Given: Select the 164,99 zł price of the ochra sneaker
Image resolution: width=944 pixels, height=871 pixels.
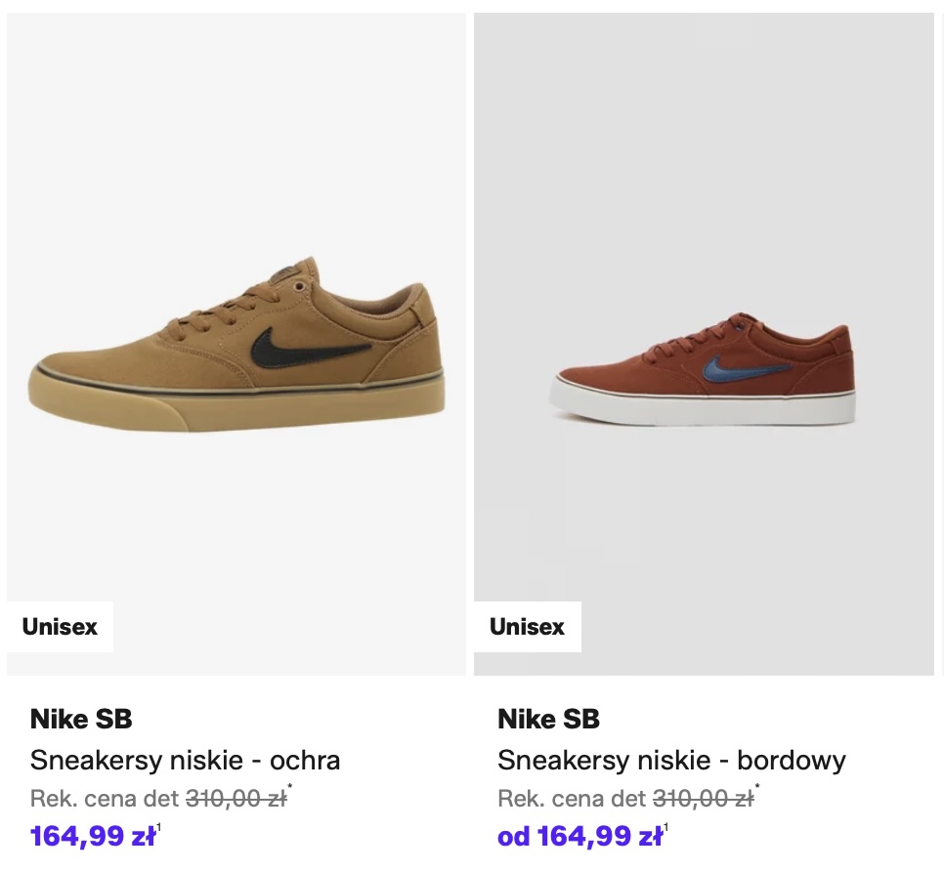Looking at the screenshot, I should [x=93, y=837].
